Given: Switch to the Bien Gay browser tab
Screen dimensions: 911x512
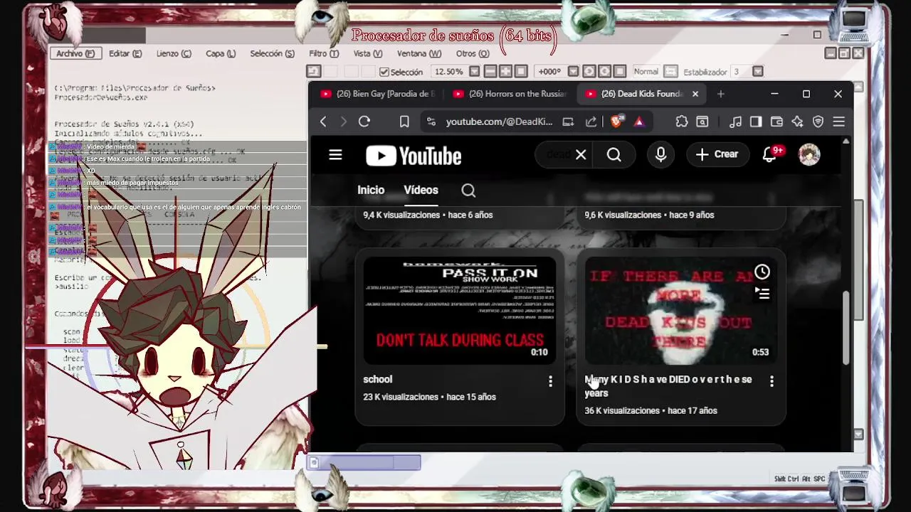Looking at the screenshot, I should tap(377, 94).
